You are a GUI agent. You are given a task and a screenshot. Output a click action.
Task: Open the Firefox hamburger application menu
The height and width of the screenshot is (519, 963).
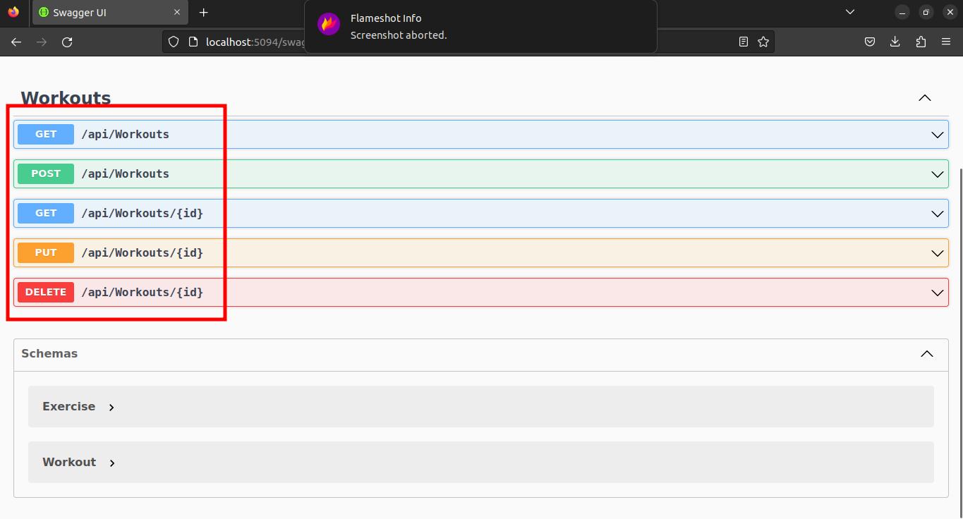pos(946,42)
